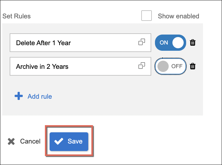
Task: Tick the Show enabled checkbox
Action: tap(147, 16)
